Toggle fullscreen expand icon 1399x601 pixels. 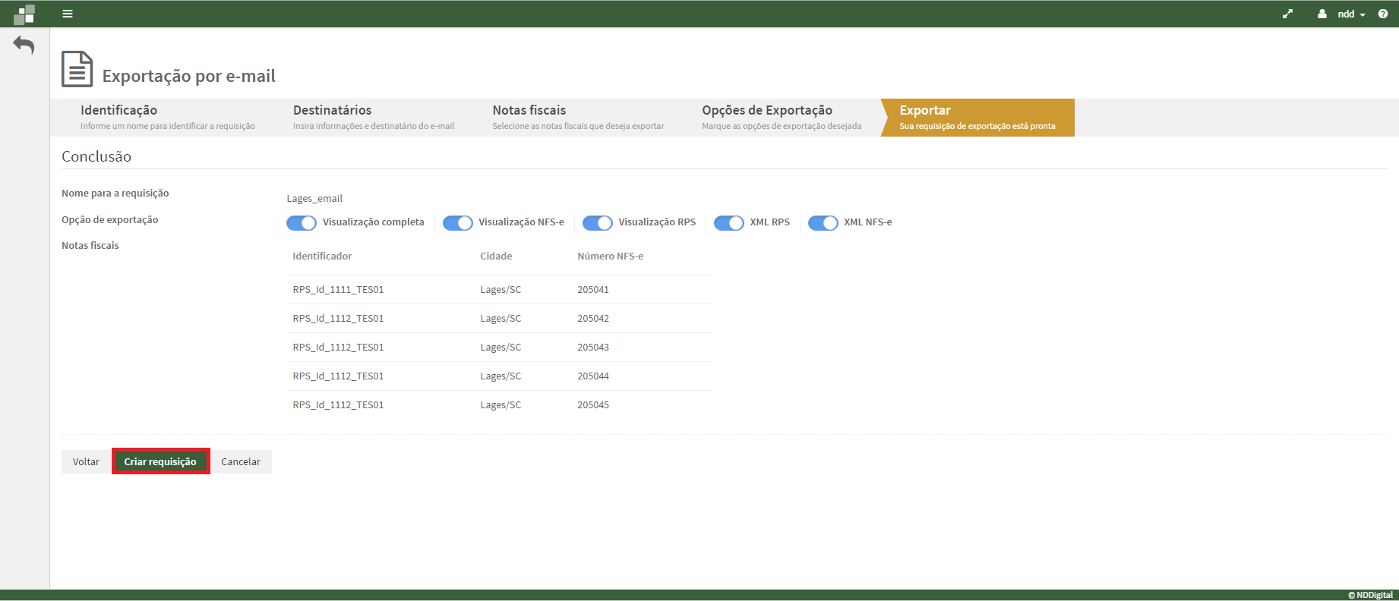tap(1287, 14)
